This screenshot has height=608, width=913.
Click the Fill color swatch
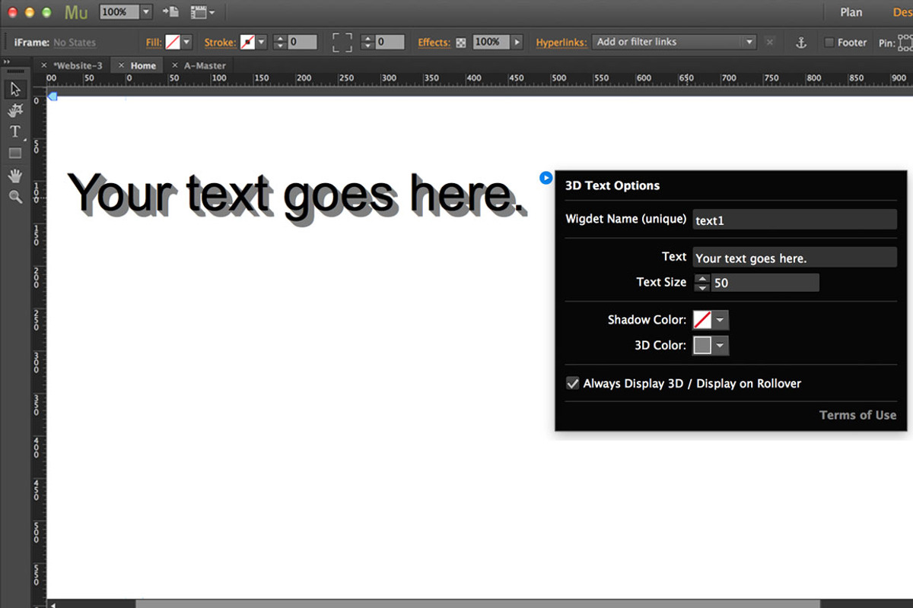coord(173,43)
